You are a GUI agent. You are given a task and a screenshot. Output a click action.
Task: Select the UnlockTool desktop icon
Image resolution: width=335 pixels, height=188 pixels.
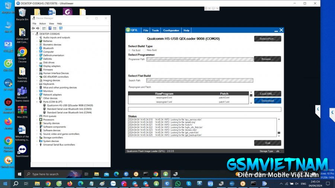click(x=8, y=162)
